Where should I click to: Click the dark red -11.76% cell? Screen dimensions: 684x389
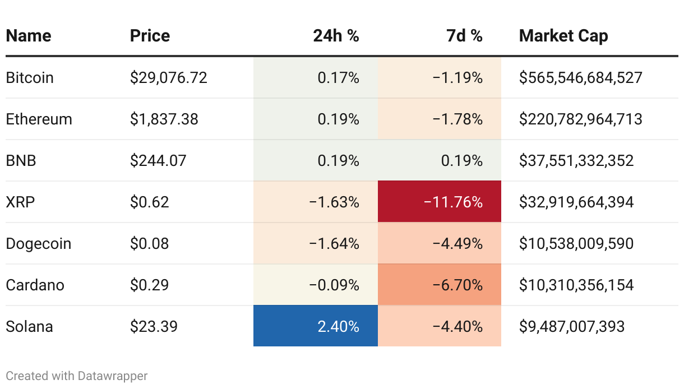point(440,202)
